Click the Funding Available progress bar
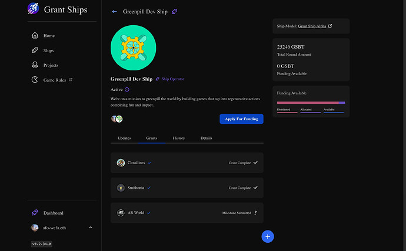The height and width of the screenshot is (251, 406). tap(311, 103)
